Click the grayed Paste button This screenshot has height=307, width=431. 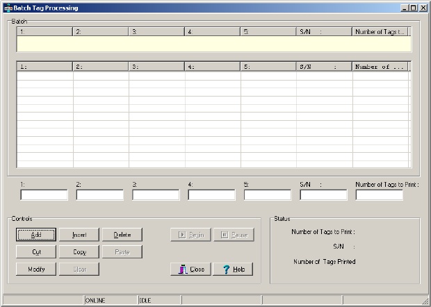point(122,252)
